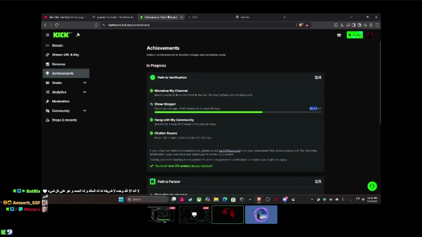Image resolution: width=422 pixels, height=237 pixels.
Task: Switch to the first YouTube browser tab
Action: [65, 17]
